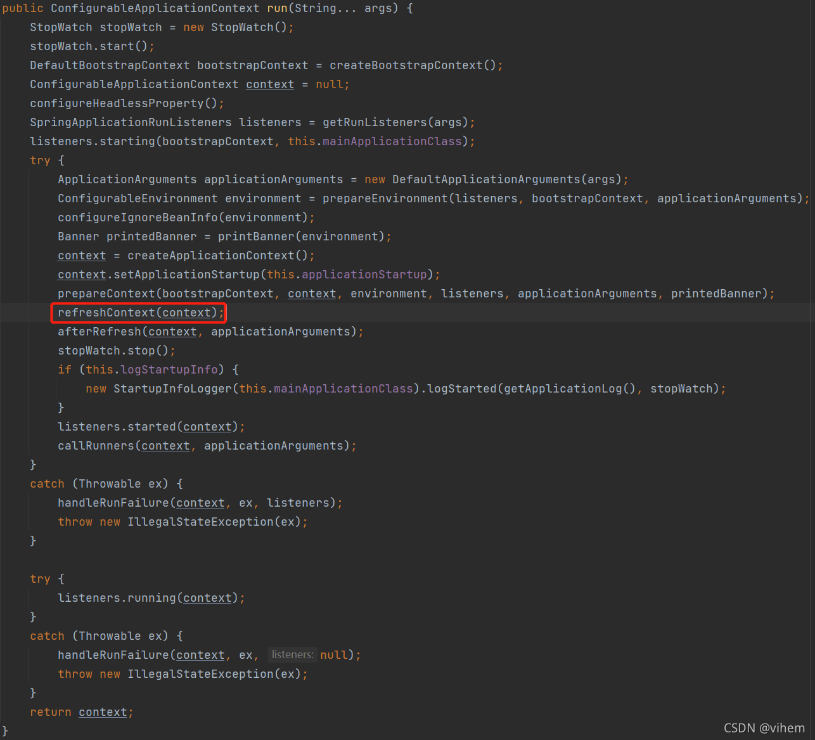This screenshot has height=740, width=815.
Task: Click the ApplicationArguments type in applicationArguments declaration
Action: pyautogui.click(x=127, y=179)
